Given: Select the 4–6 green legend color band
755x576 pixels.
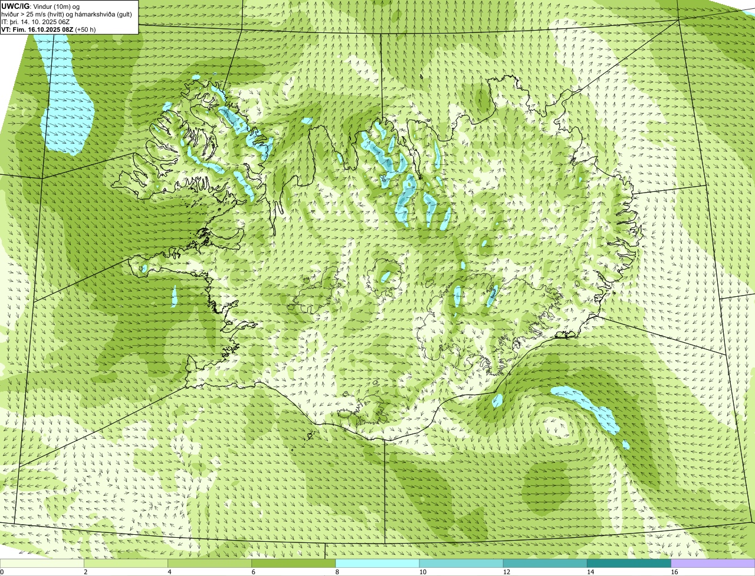Looking at the screenshot, I should click(x=210, y=564).
